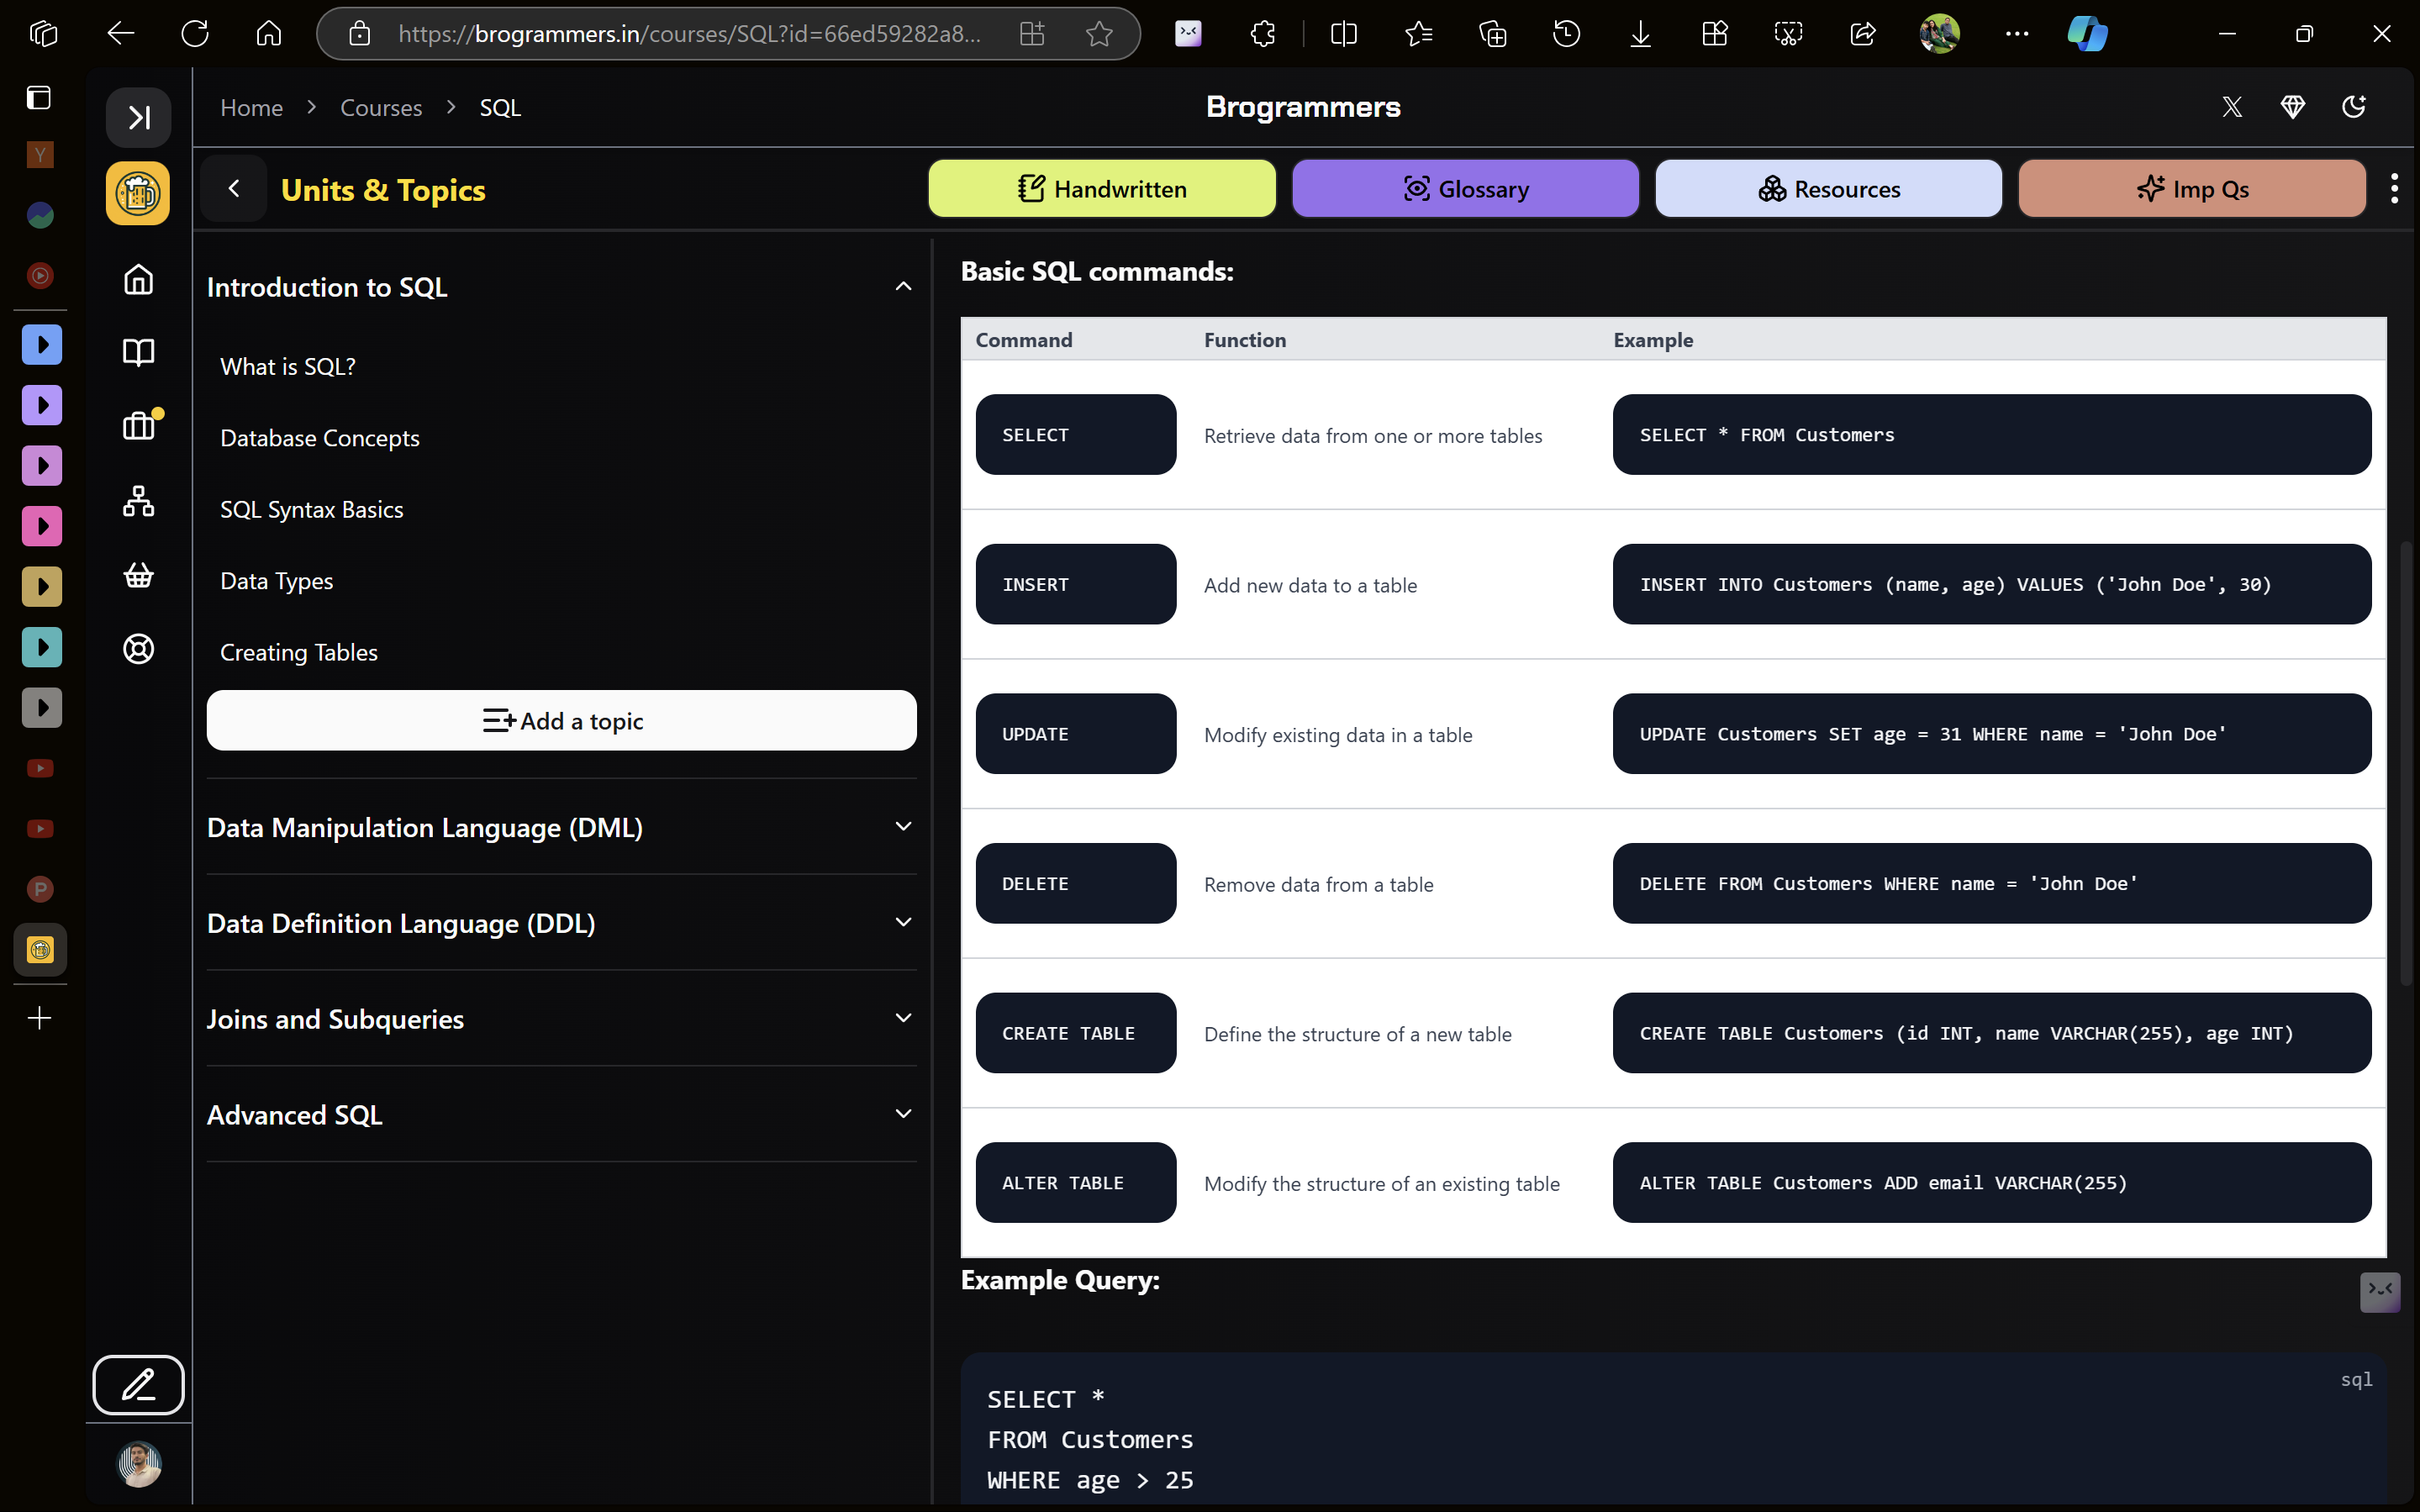Expand Joins and Subqueries section
Screen dimensions: 2420x1512
point(561,1019)
